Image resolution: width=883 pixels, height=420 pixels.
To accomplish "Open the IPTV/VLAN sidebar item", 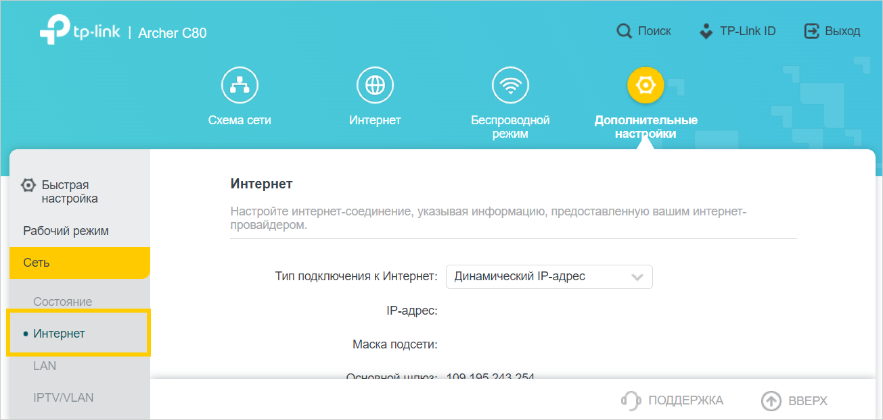I will (x=63, y=398).
